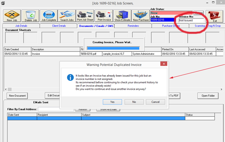Image resolution: width=225 pixels, height=142 pixels.
Task: Switch to the Job Details tab
Action: (x=21, y=26)
